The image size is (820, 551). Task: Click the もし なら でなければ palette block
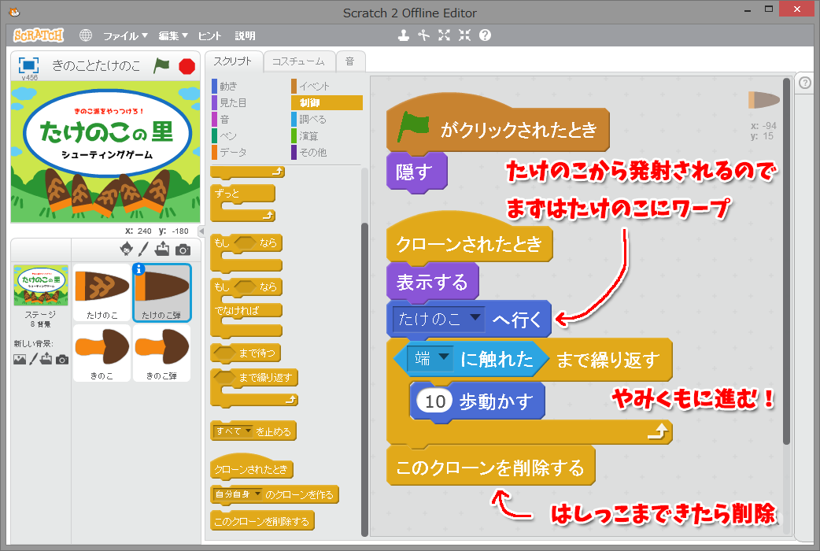(246, 309)
